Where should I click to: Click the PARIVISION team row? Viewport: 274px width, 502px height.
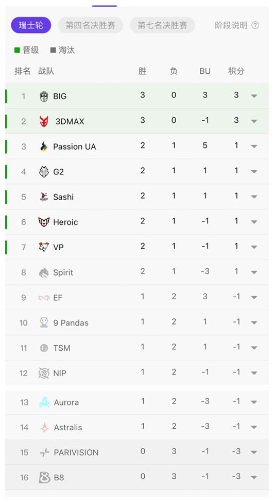137,452
